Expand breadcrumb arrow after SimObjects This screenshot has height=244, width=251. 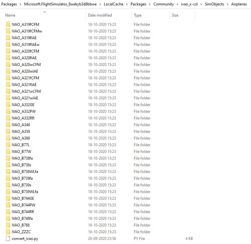[x=227, y=4]
